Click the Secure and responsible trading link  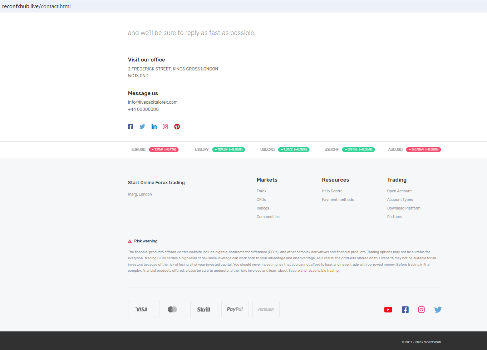(313, 271)
